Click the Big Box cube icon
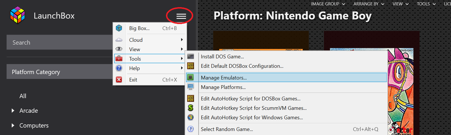The width and height of the screenshot is (451, 135). (x=119, y=28)
